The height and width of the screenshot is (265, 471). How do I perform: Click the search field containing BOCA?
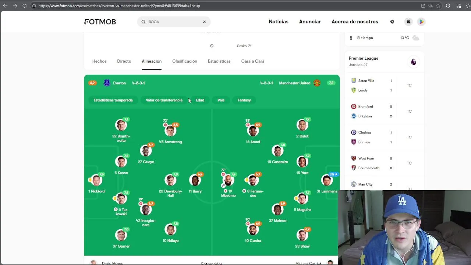click(174, 22)
